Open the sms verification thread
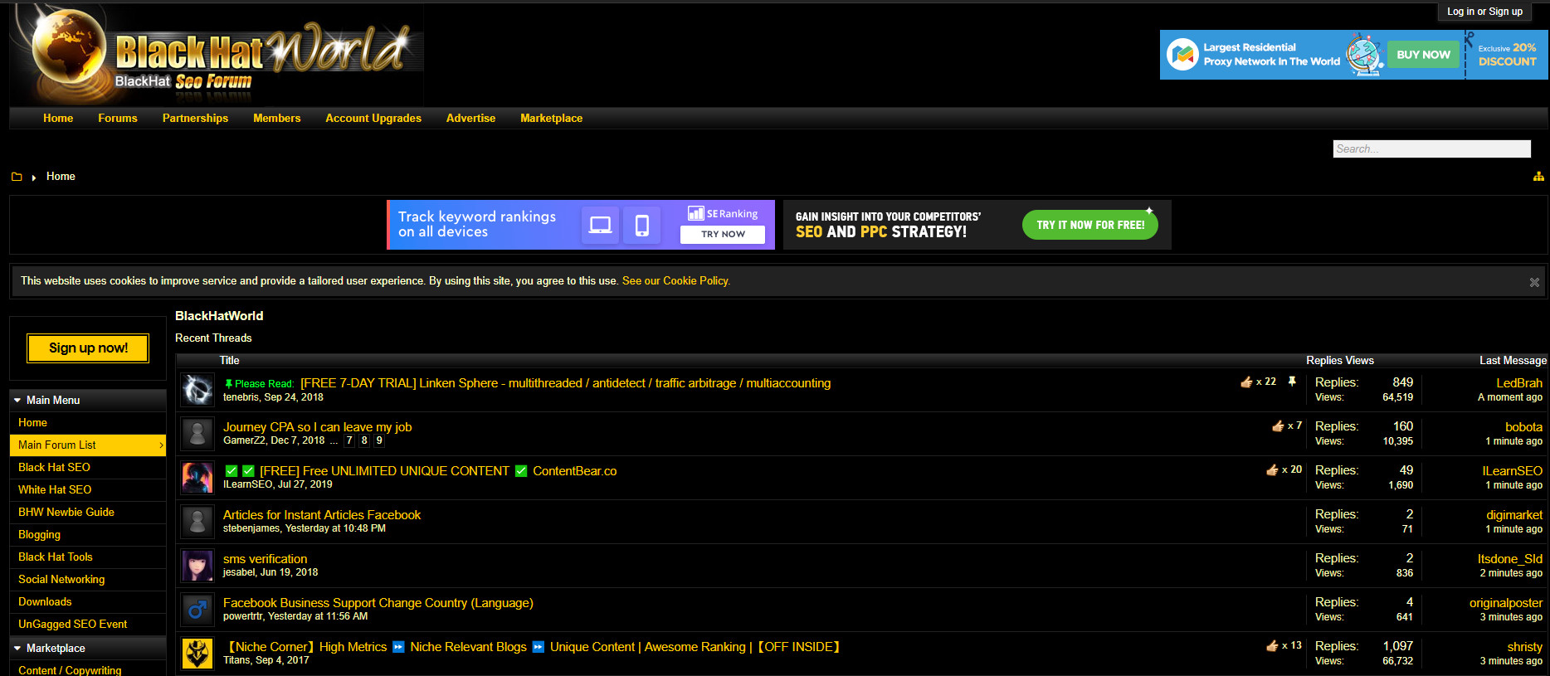 (x=265, y=559)
